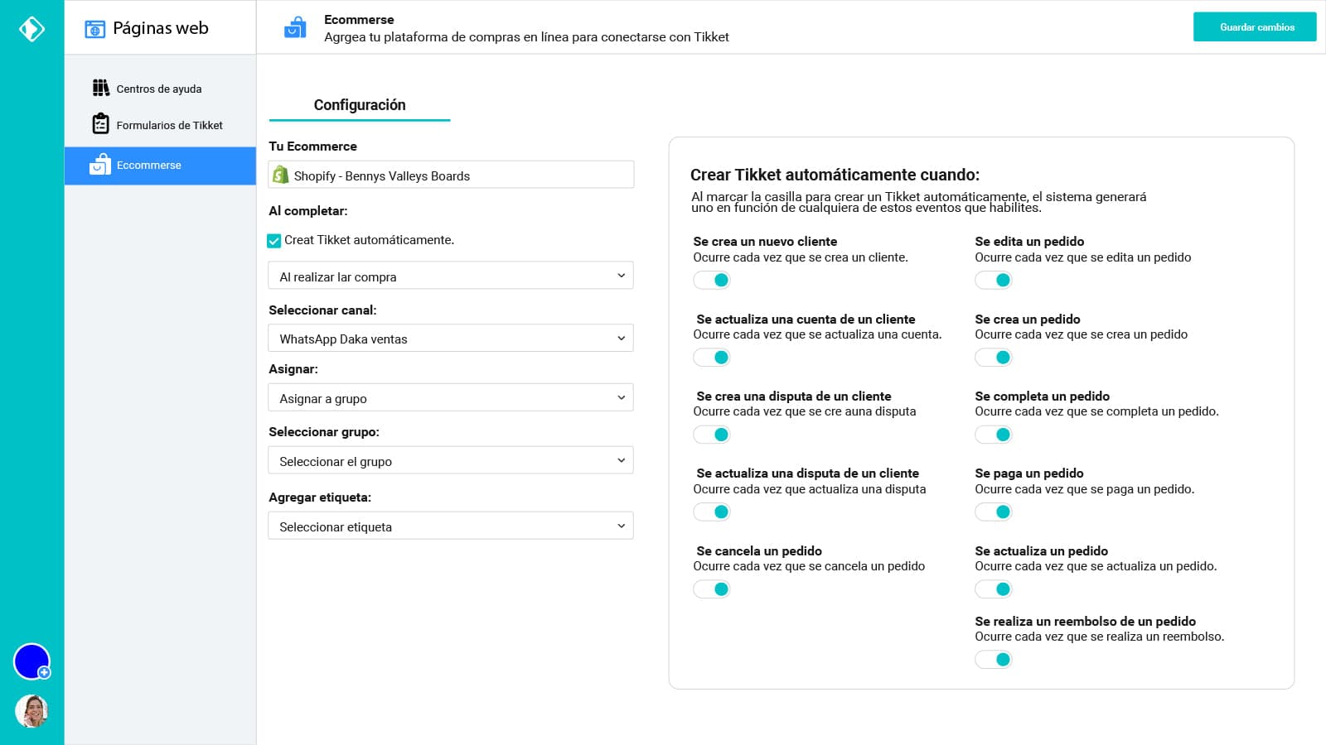This screenshot has height=745, width=1326.
Task: Click the Formularios de Tikket clipboard icon
Action: (x=100, y=124)
